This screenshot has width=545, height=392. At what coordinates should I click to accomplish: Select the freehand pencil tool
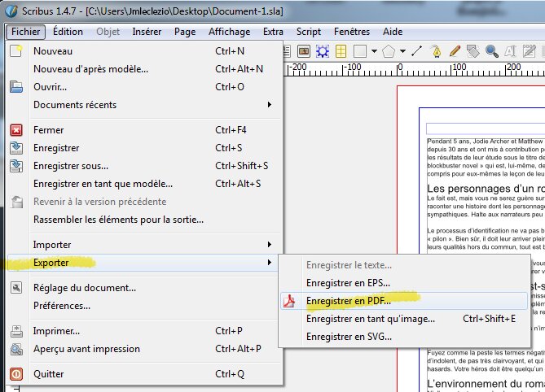tap(455, 51)
